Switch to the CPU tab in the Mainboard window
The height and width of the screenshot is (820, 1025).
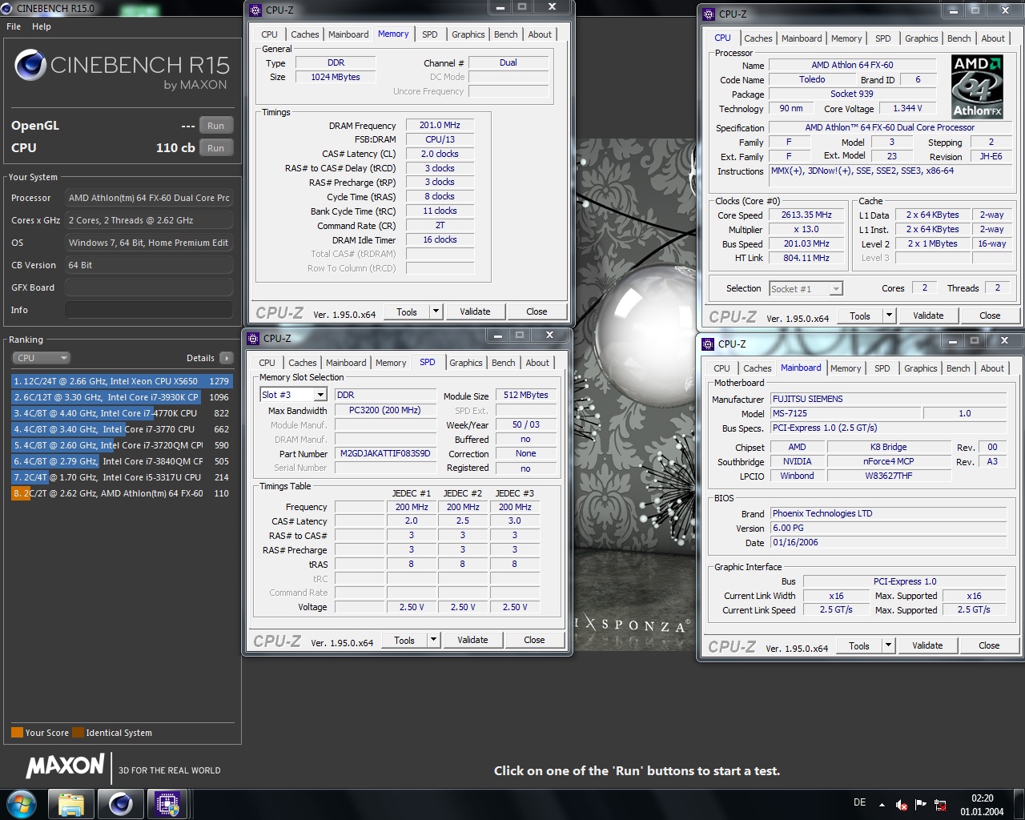point(722,368)
